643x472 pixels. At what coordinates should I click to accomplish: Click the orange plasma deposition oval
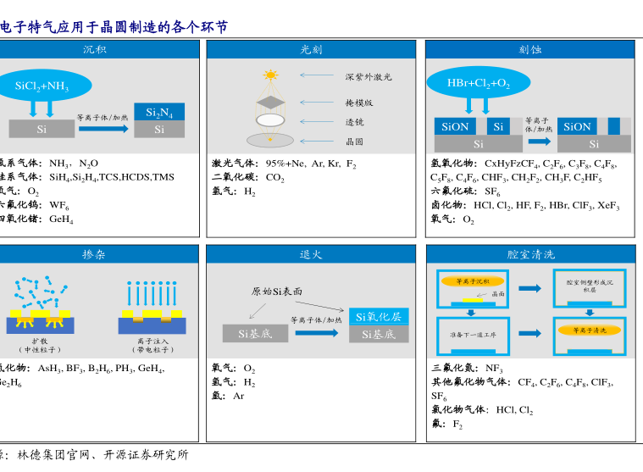(473, 280)
